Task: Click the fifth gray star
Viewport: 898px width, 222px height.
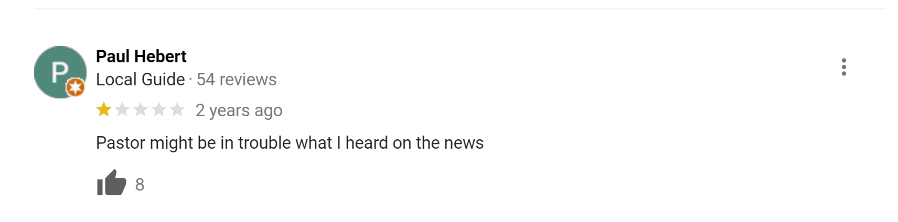Action: click(177, 110)
